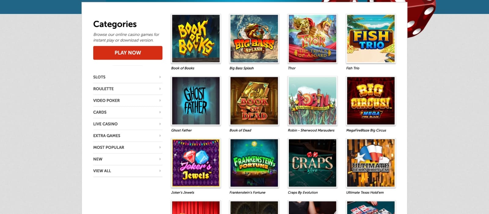This screenshot has width=489, height=214.
Task: Click the arrow beside CARDS
Action: 160,112
